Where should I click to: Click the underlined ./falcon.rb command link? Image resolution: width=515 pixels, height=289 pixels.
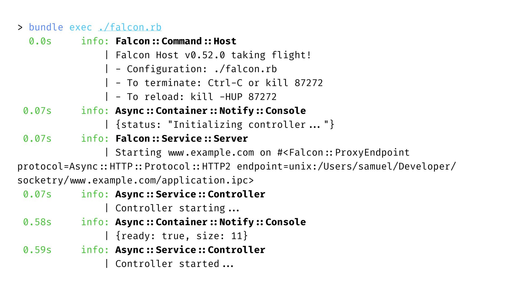(x=130, y=27)
